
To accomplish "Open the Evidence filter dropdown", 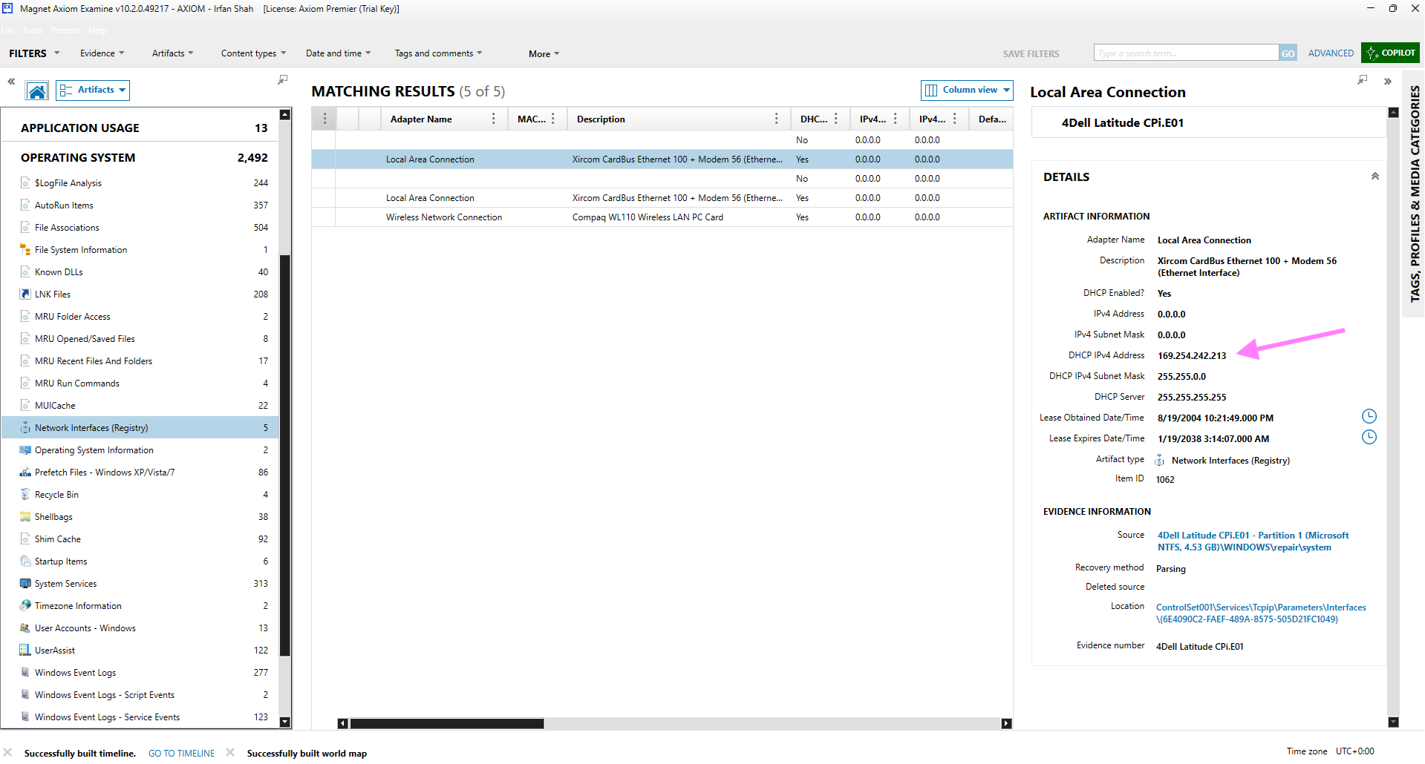I will [x=102, y=53].
